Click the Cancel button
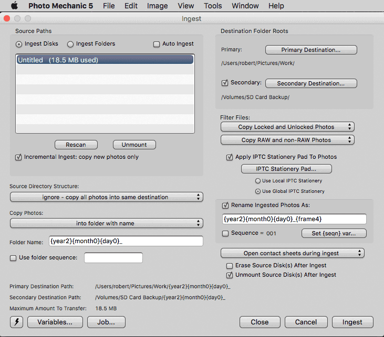The width and height of the screenshot is (384, 337). tap(306, 322)
